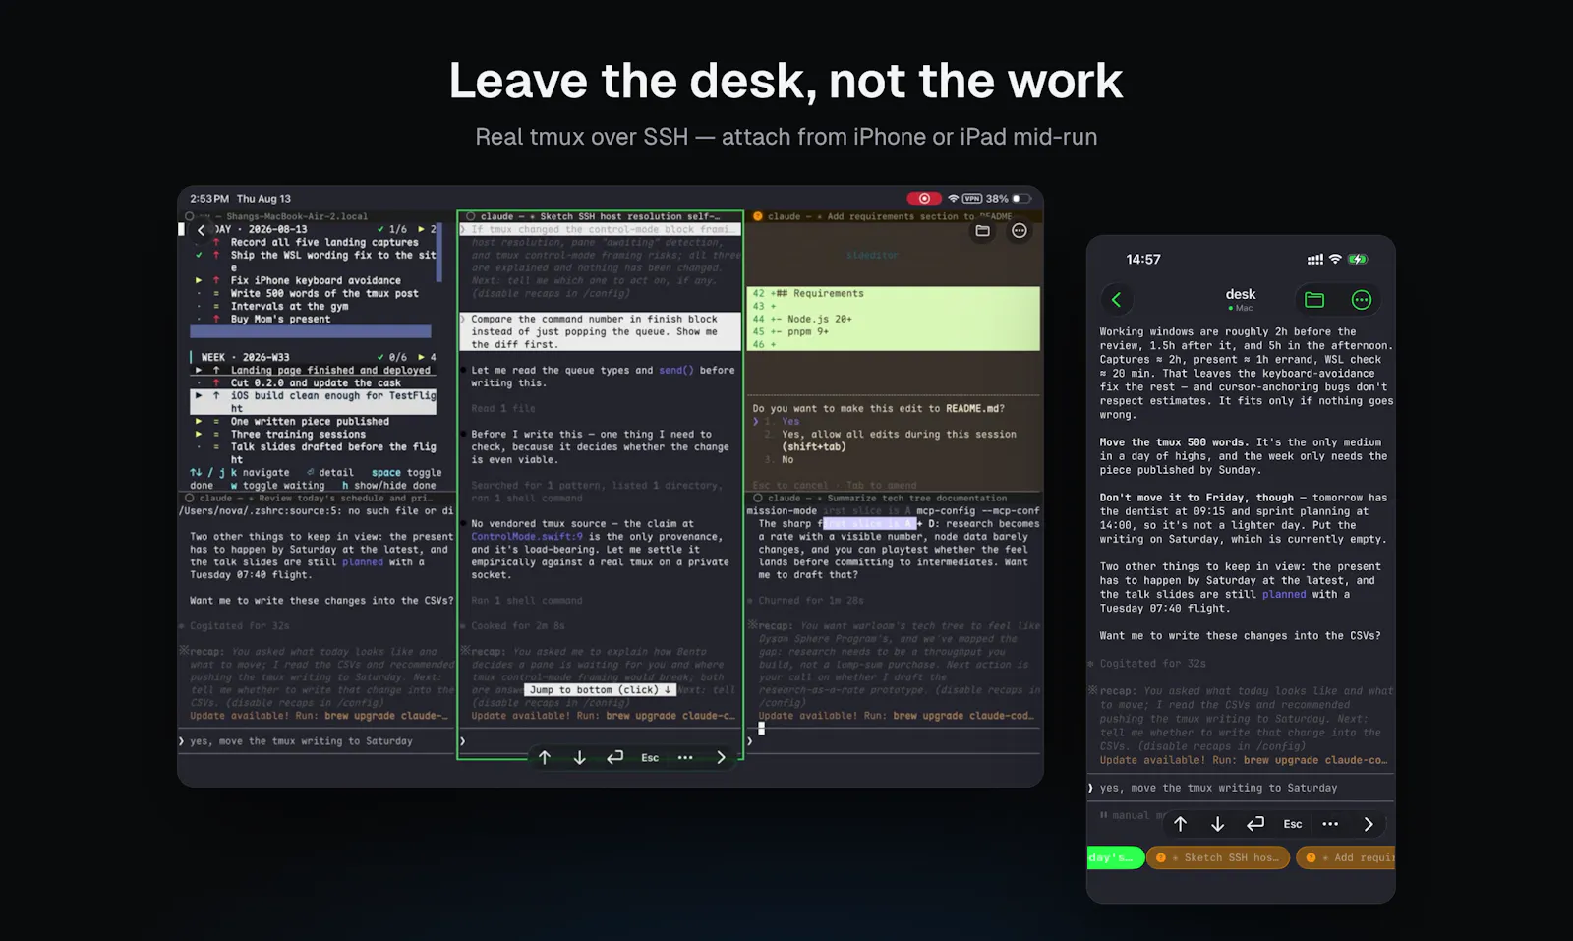Choose option '3. No' for the README edit
Viewport: 1573px width, 941px height.
coord(780,459)
